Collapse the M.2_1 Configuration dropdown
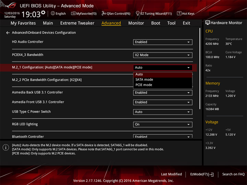The height and width of the screenshot is (185, 247). pyautogui.click(x=163, y=67)
